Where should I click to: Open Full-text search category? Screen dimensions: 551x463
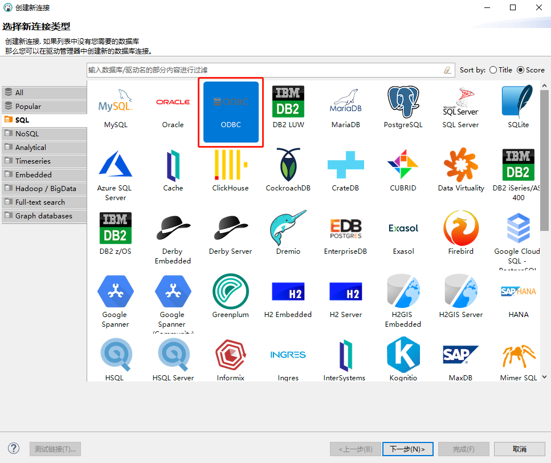click(44, 202)
